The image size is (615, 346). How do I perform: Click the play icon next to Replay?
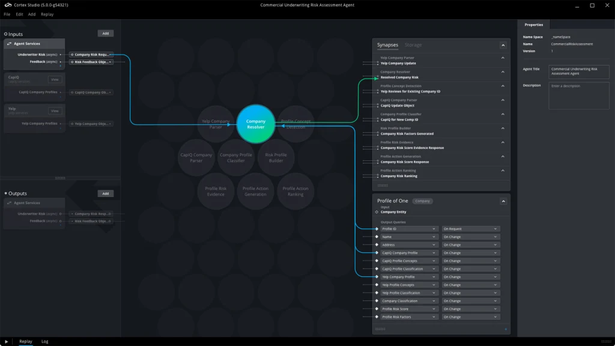[x=7, y=341]
